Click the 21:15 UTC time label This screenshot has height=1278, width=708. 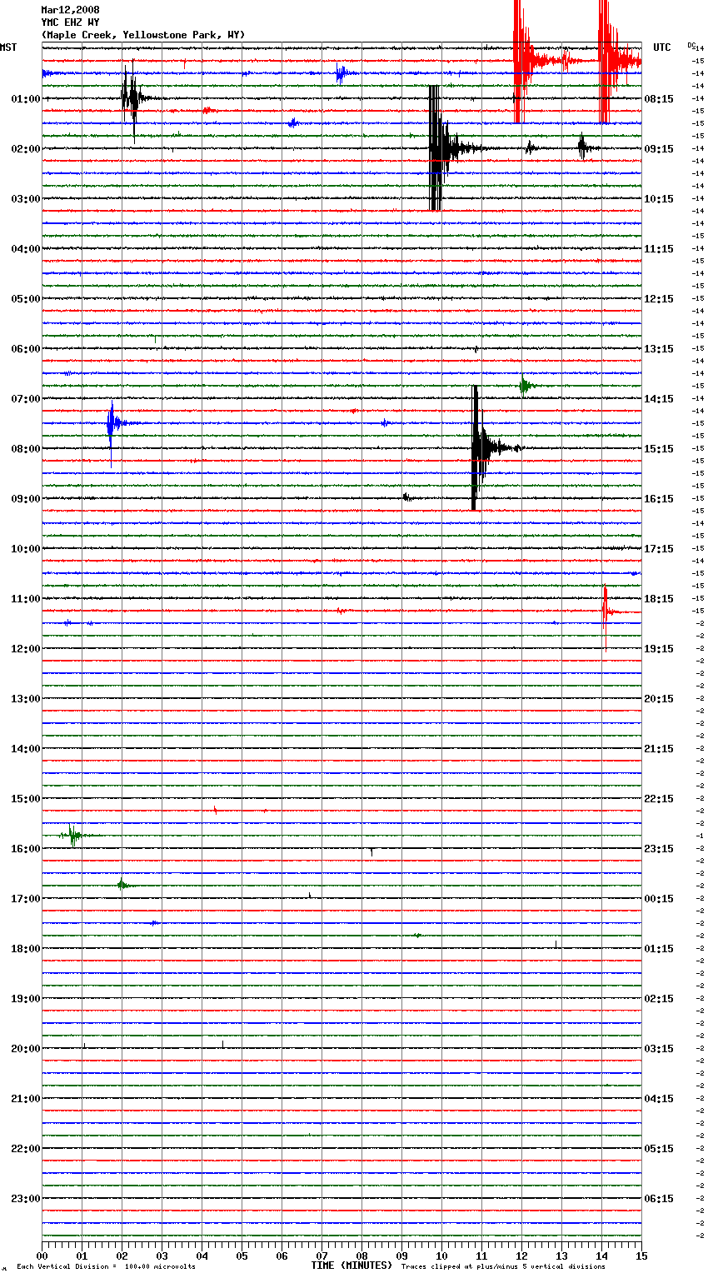[x=659, y=749]
